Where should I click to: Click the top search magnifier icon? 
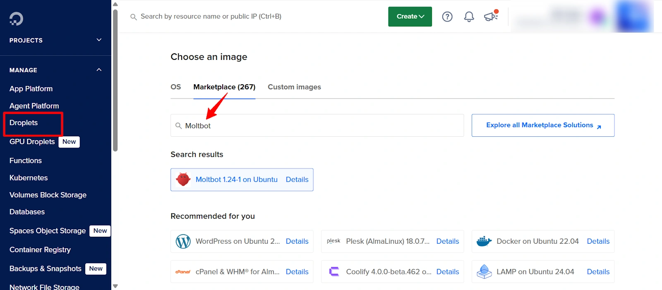click(x=133, y=17)
